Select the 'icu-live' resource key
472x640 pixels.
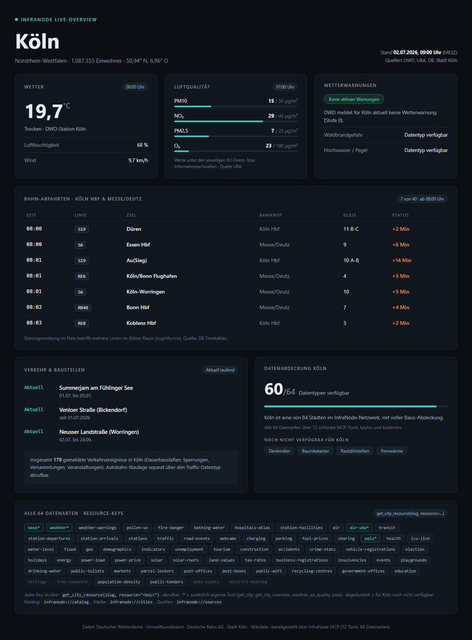tap(420, 539)
